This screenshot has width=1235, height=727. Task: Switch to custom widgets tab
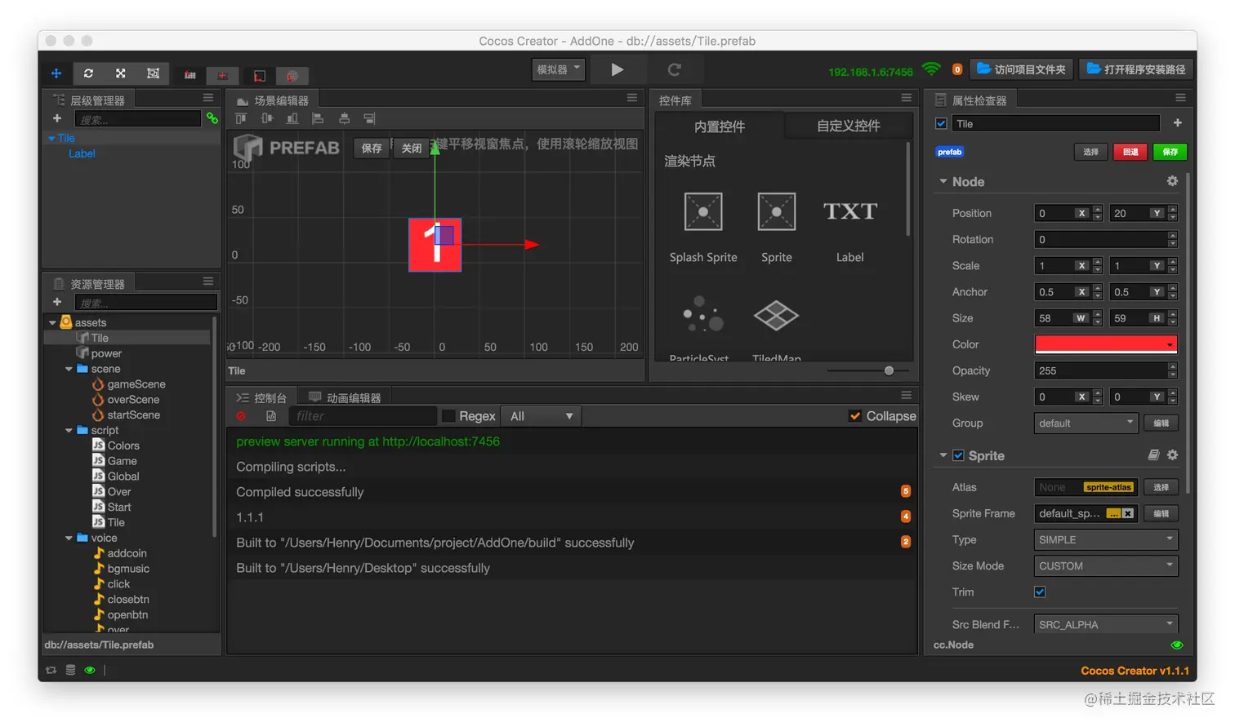848,126
